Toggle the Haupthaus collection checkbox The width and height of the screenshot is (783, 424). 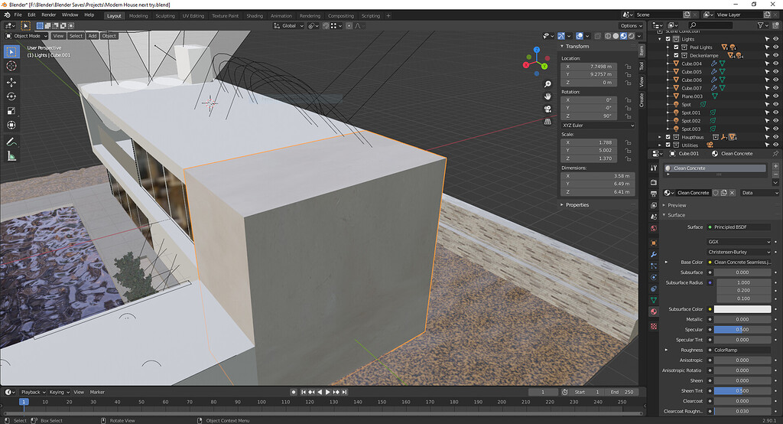(x=668, y=137)
